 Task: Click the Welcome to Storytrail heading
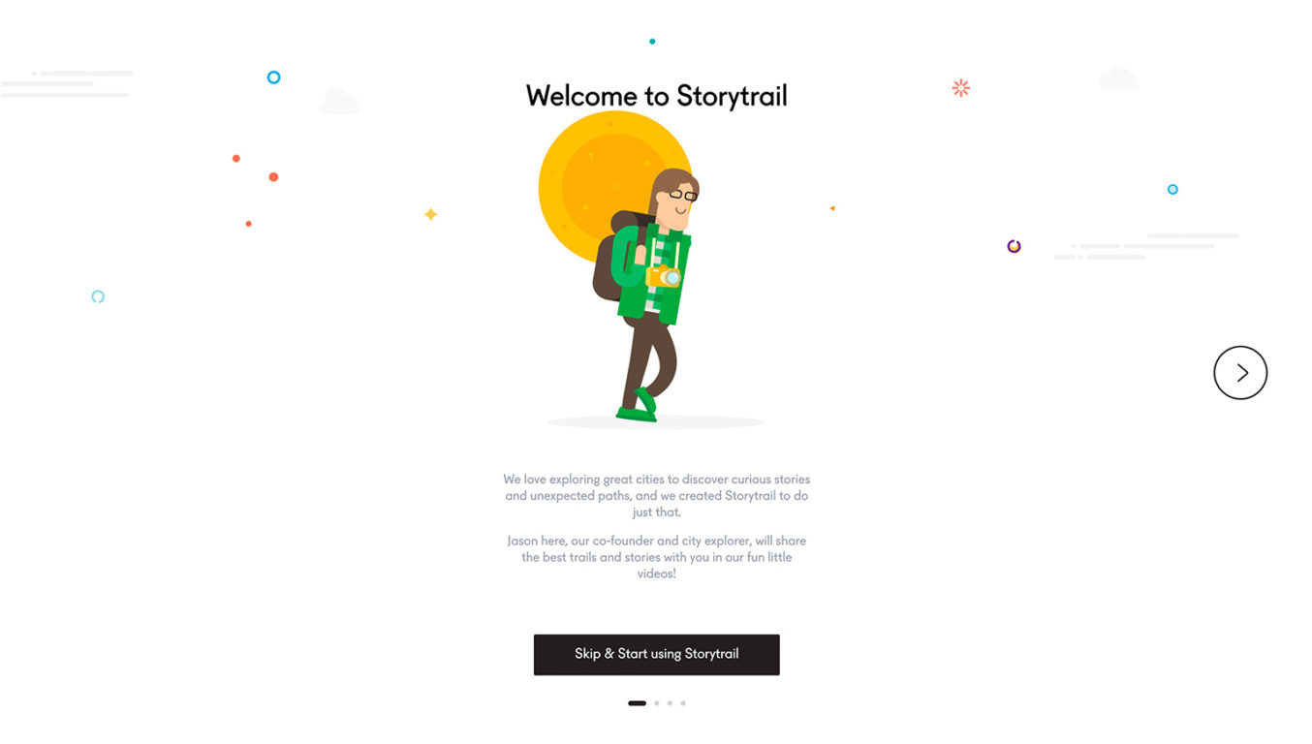pos(656,96)
